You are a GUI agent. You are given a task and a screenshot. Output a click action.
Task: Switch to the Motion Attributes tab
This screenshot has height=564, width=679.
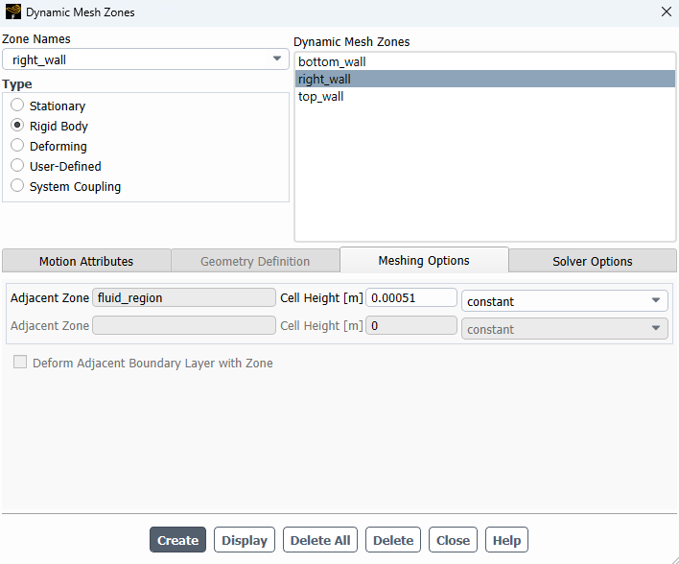(x=86, y=261)
